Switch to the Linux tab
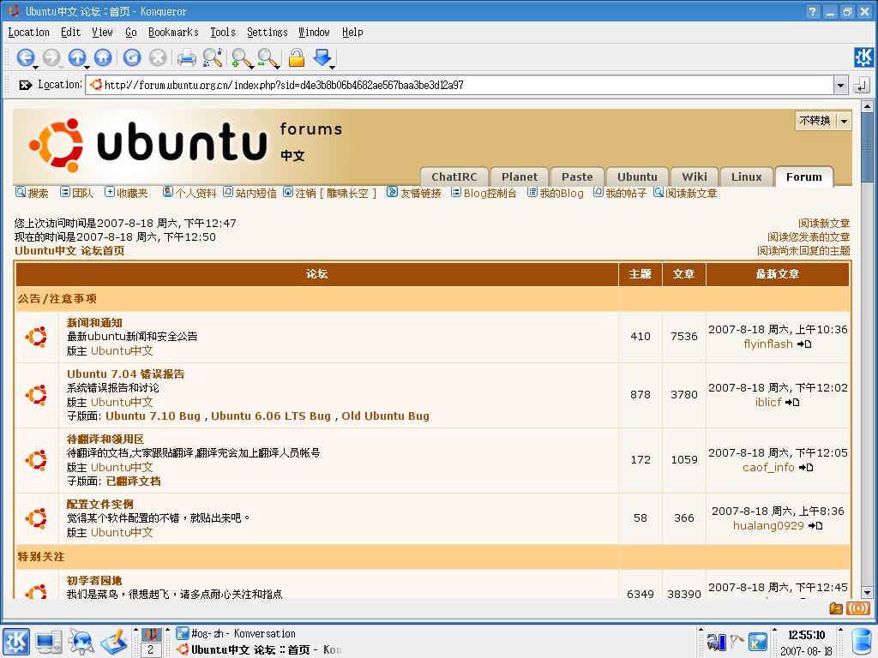This screenshot has width=878, height=658. pyautogui.click(x=747, y=176)
